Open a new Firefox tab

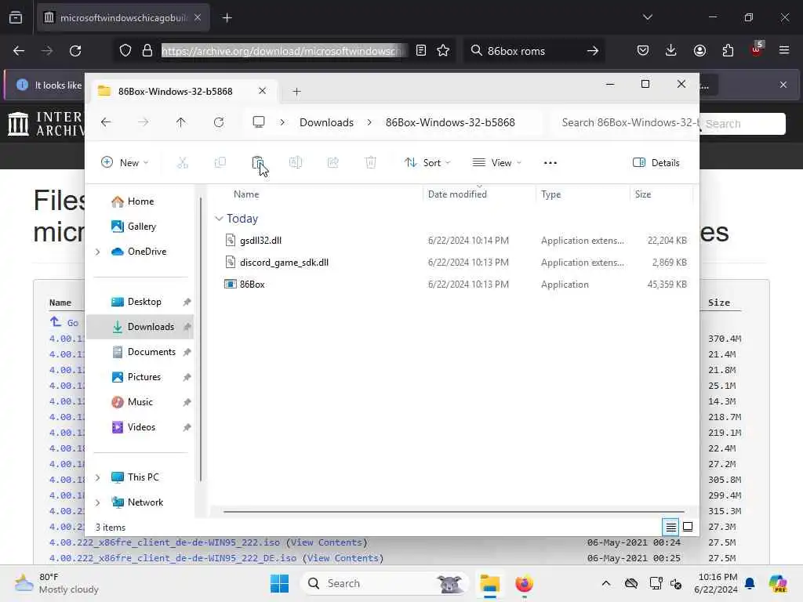(x=227, y=18)
